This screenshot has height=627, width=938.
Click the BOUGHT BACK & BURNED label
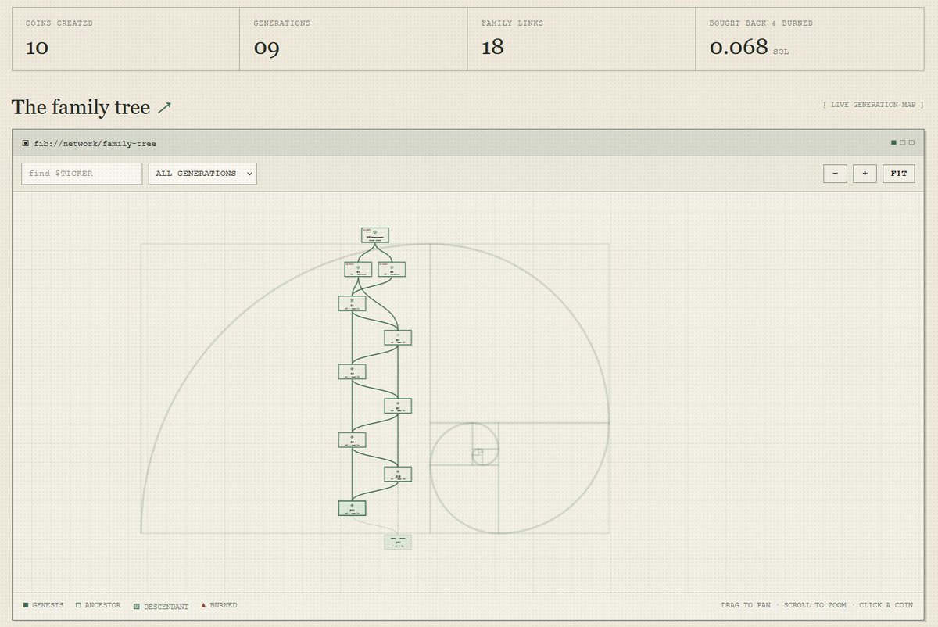pyautogui.click(x=761, y=23)
